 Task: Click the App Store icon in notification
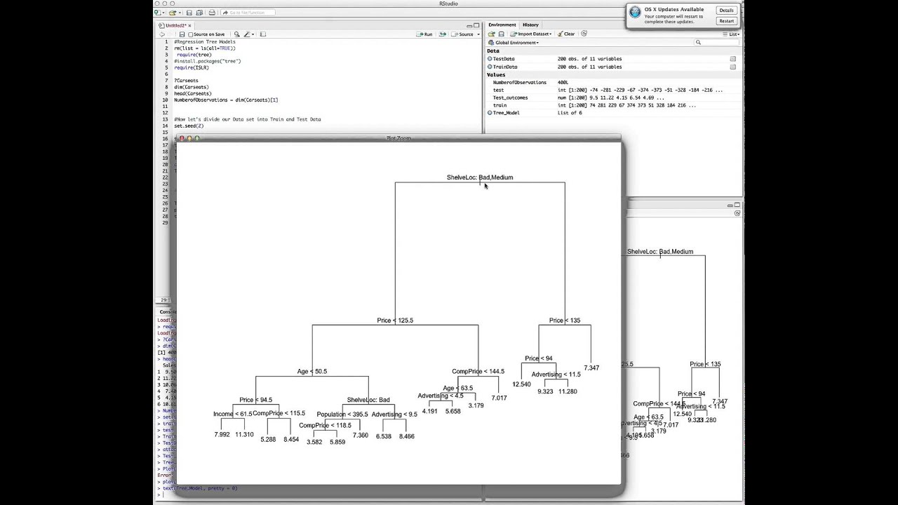coord(635,12)
